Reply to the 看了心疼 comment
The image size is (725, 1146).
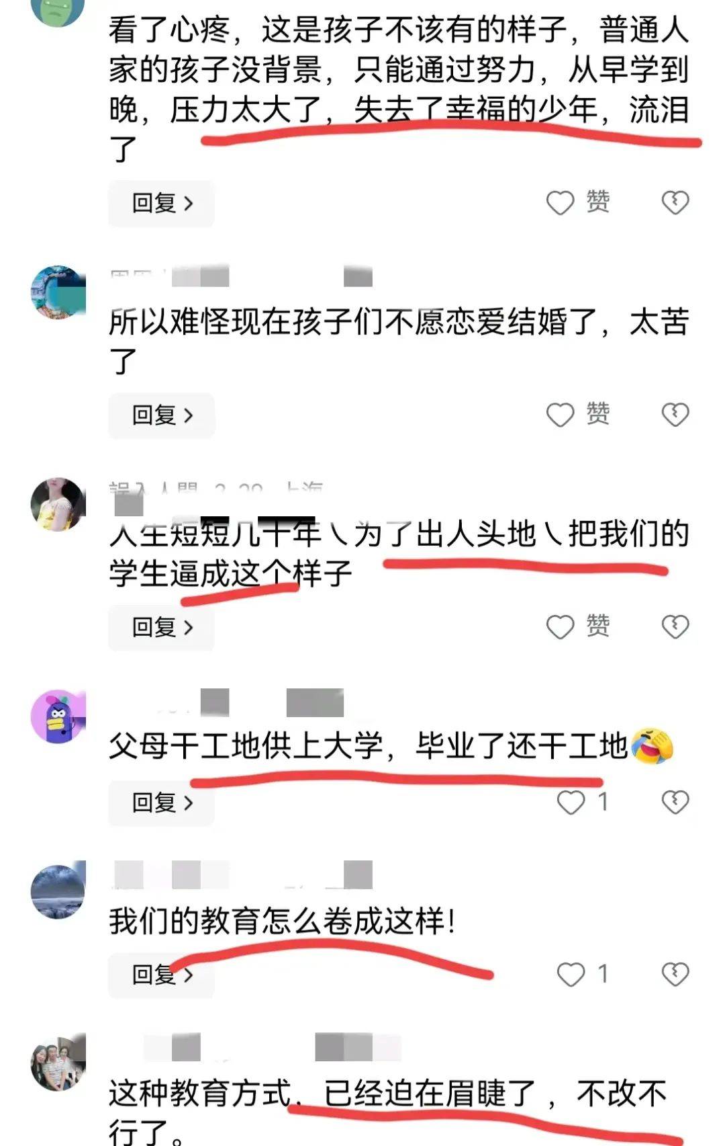(162, 203)
